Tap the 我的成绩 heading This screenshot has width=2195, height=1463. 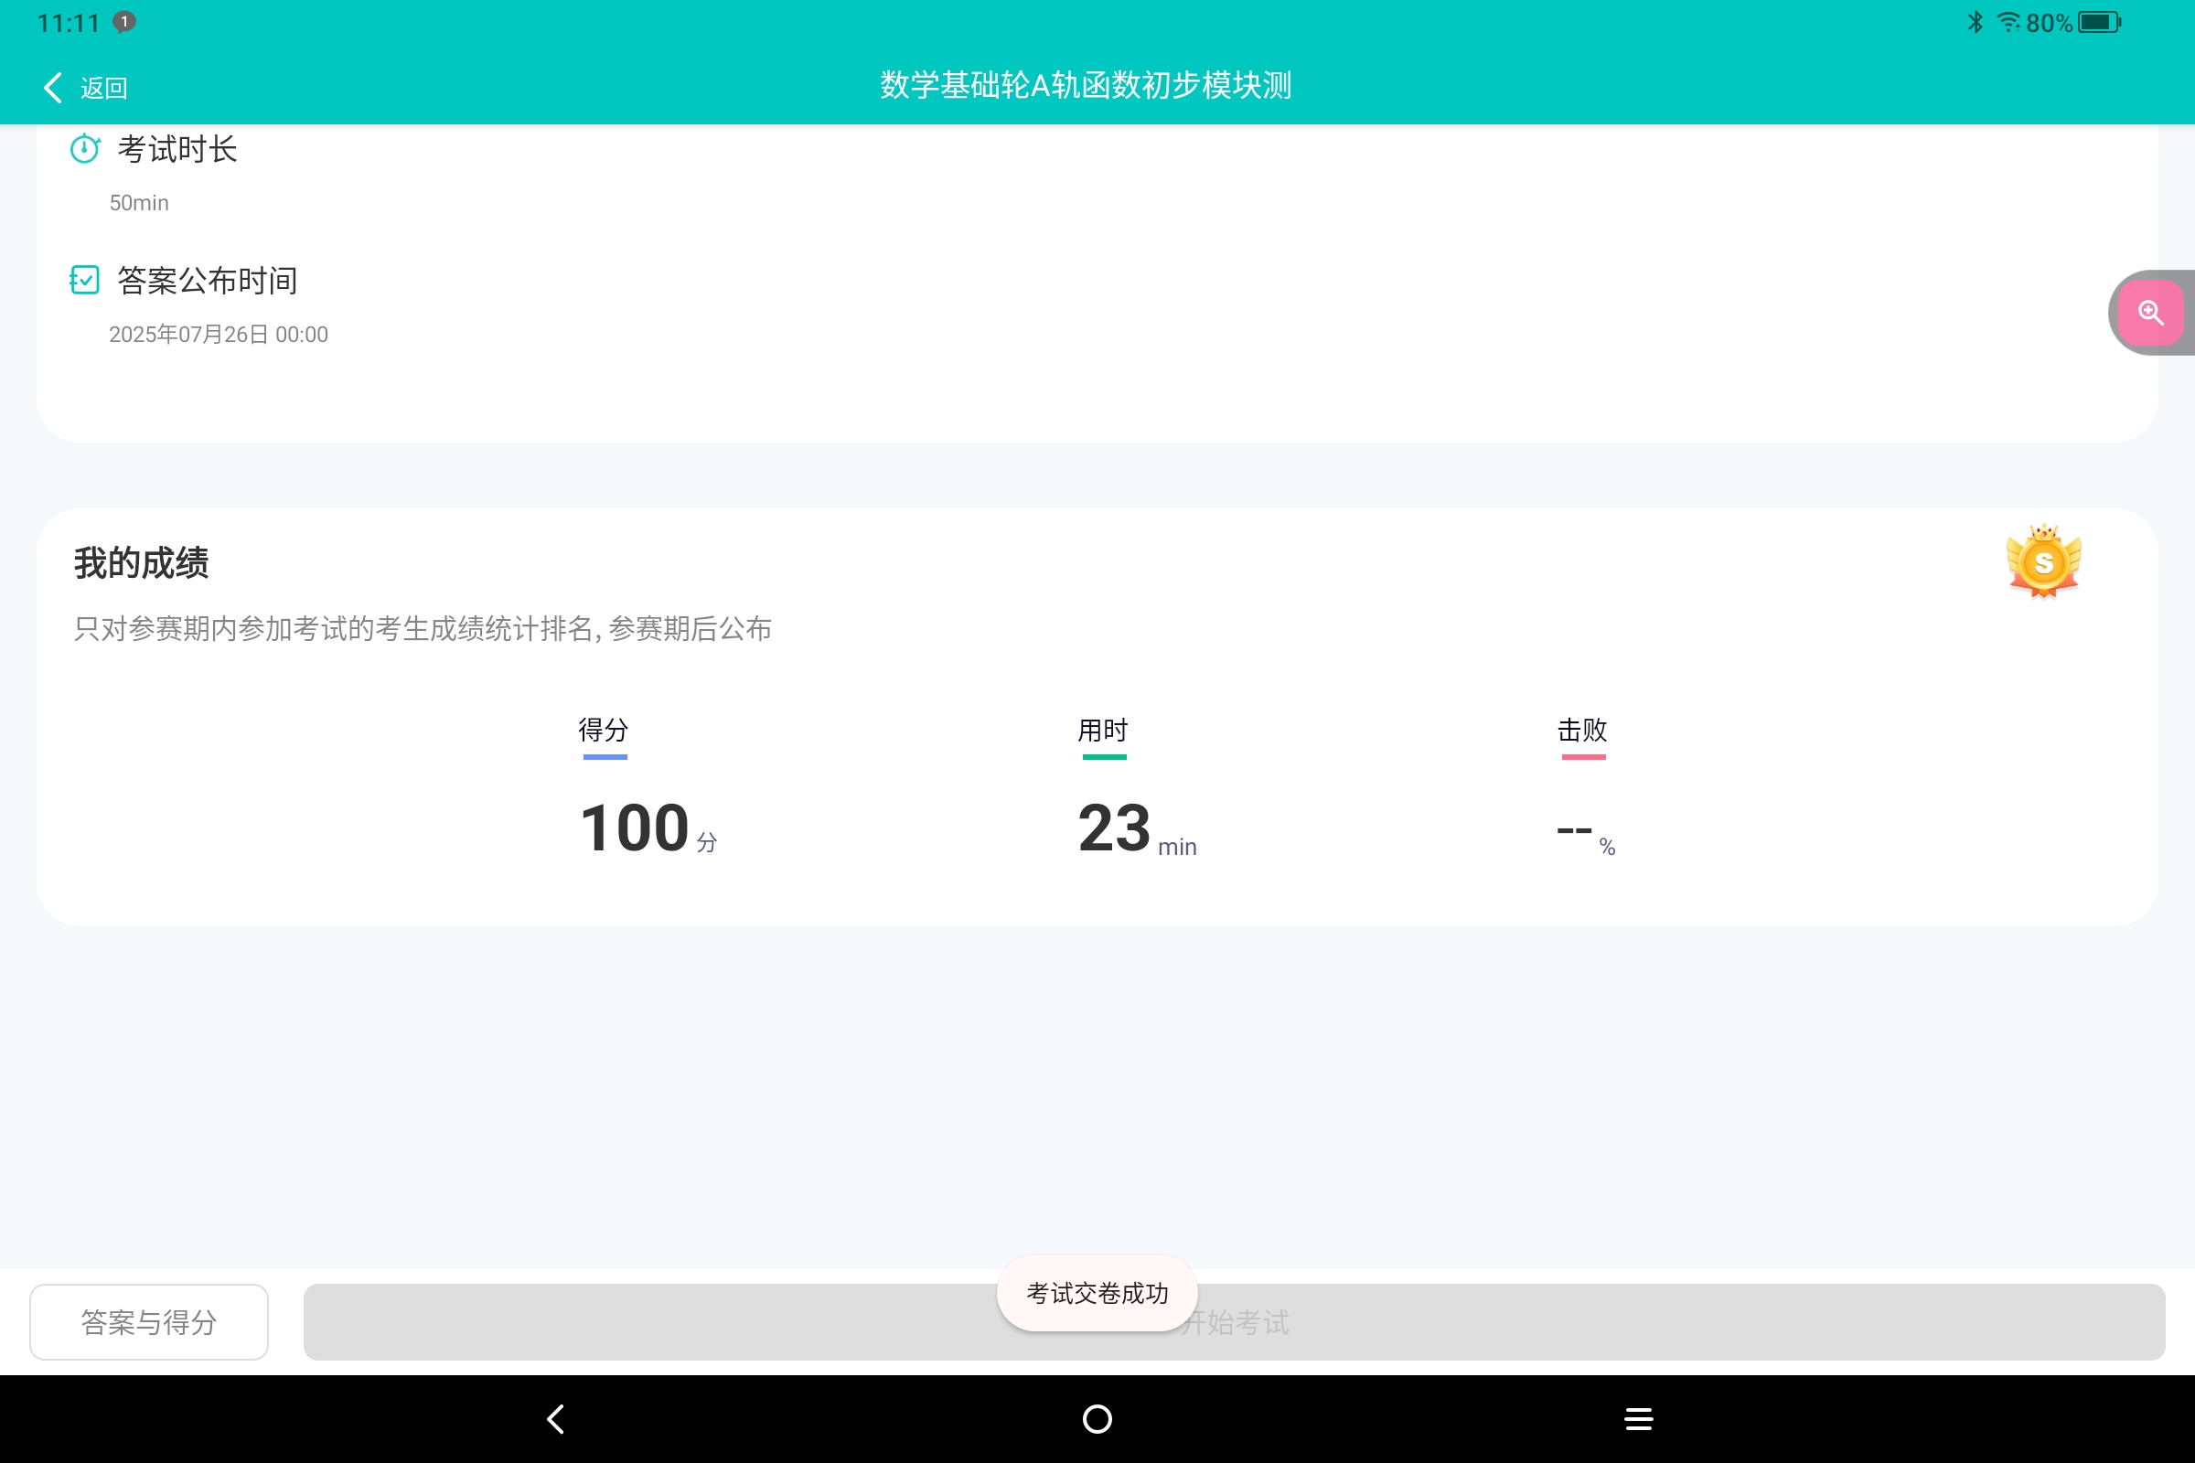(x=141, y=562)
